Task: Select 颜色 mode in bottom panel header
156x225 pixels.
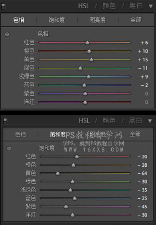Action: coord(109,121)
